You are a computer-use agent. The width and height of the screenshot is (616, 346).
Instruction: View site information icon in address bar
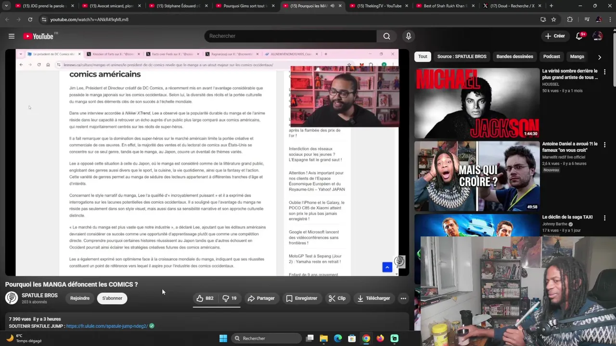(44, 19)
